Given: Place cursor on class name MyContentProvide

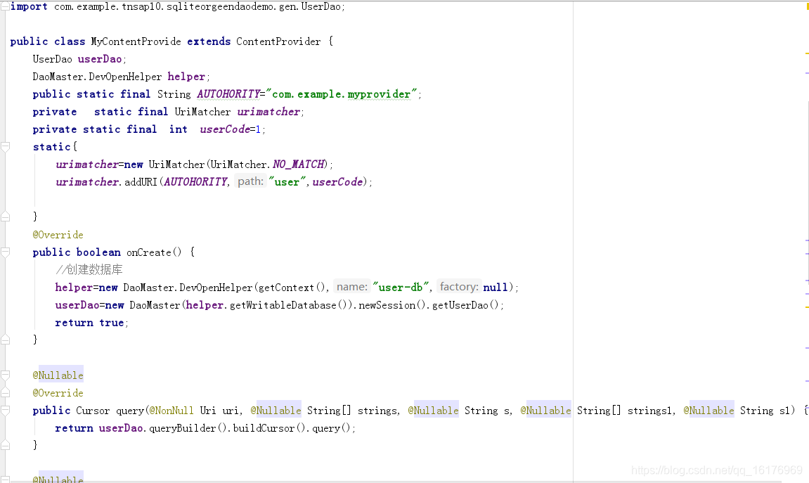Looking at the screenshot, I should click(136, 41).
